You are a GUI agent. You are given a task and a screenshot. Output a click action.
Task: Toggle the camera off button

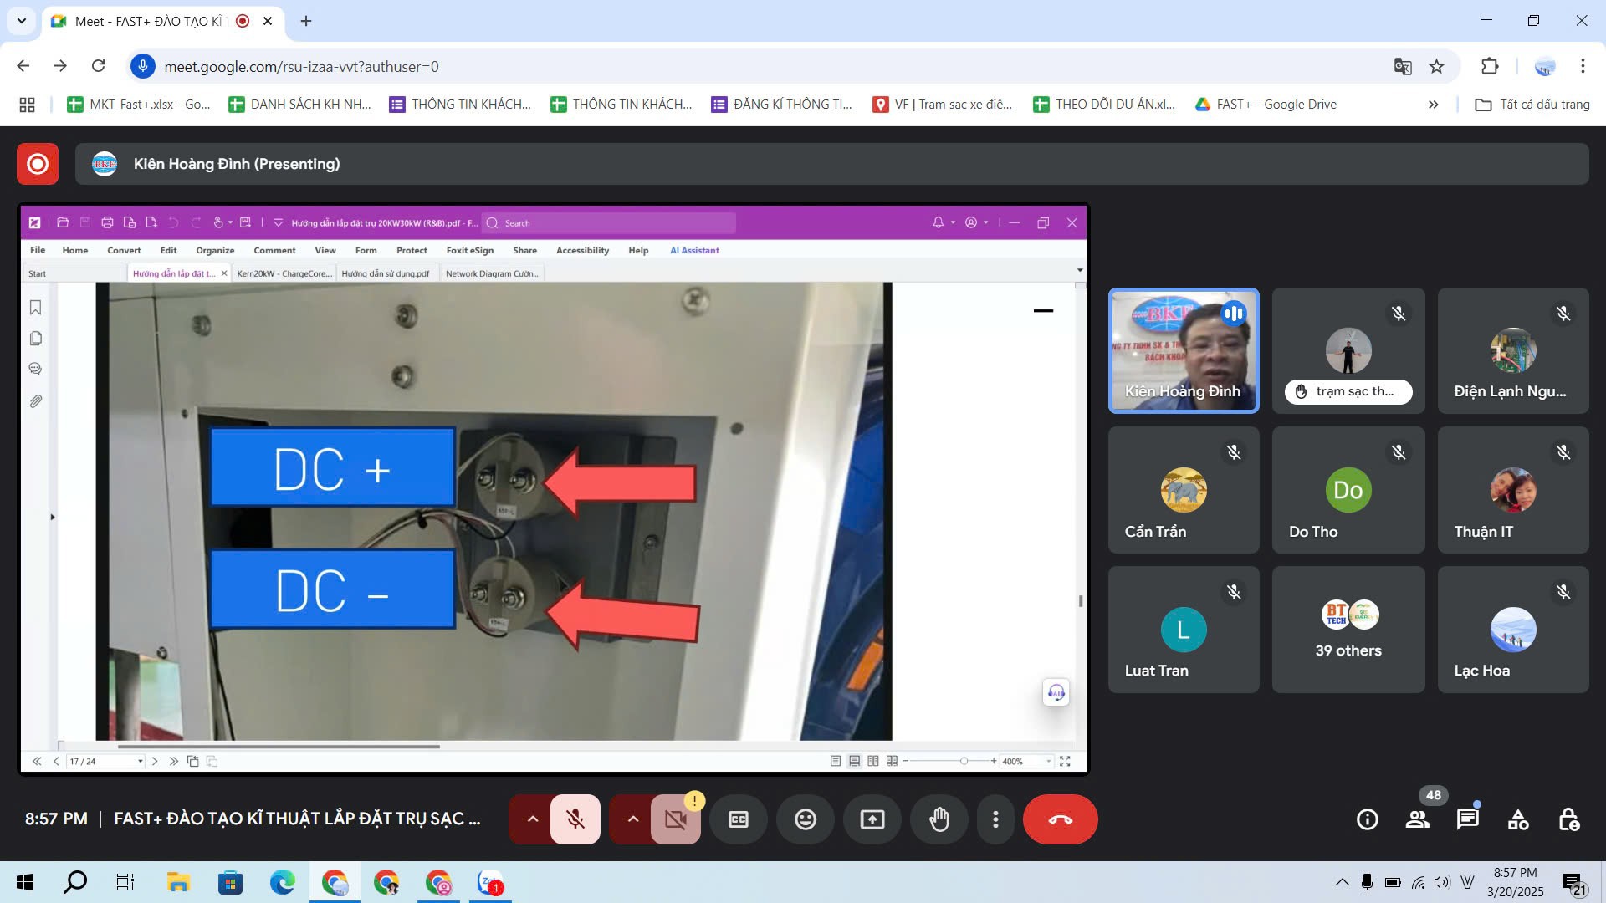pyautogui.click(x=676, y=819)
